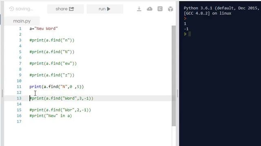This screenshot has height=146, width=261.
Task: Click console output value 1
Action: pos(185,24)
